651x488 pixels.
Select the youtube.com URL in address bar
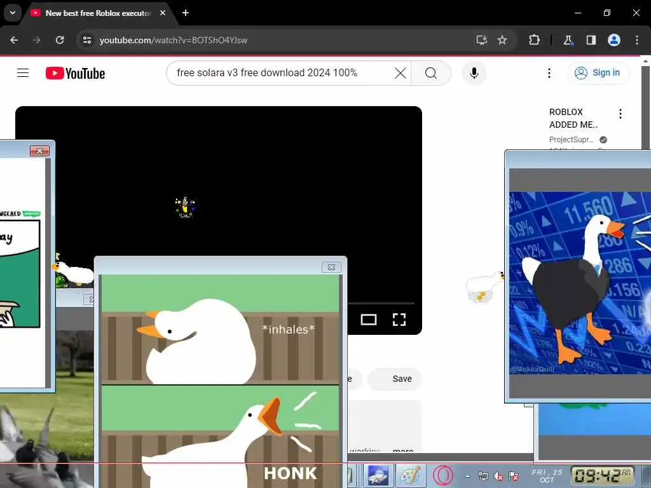coord(173,40)
